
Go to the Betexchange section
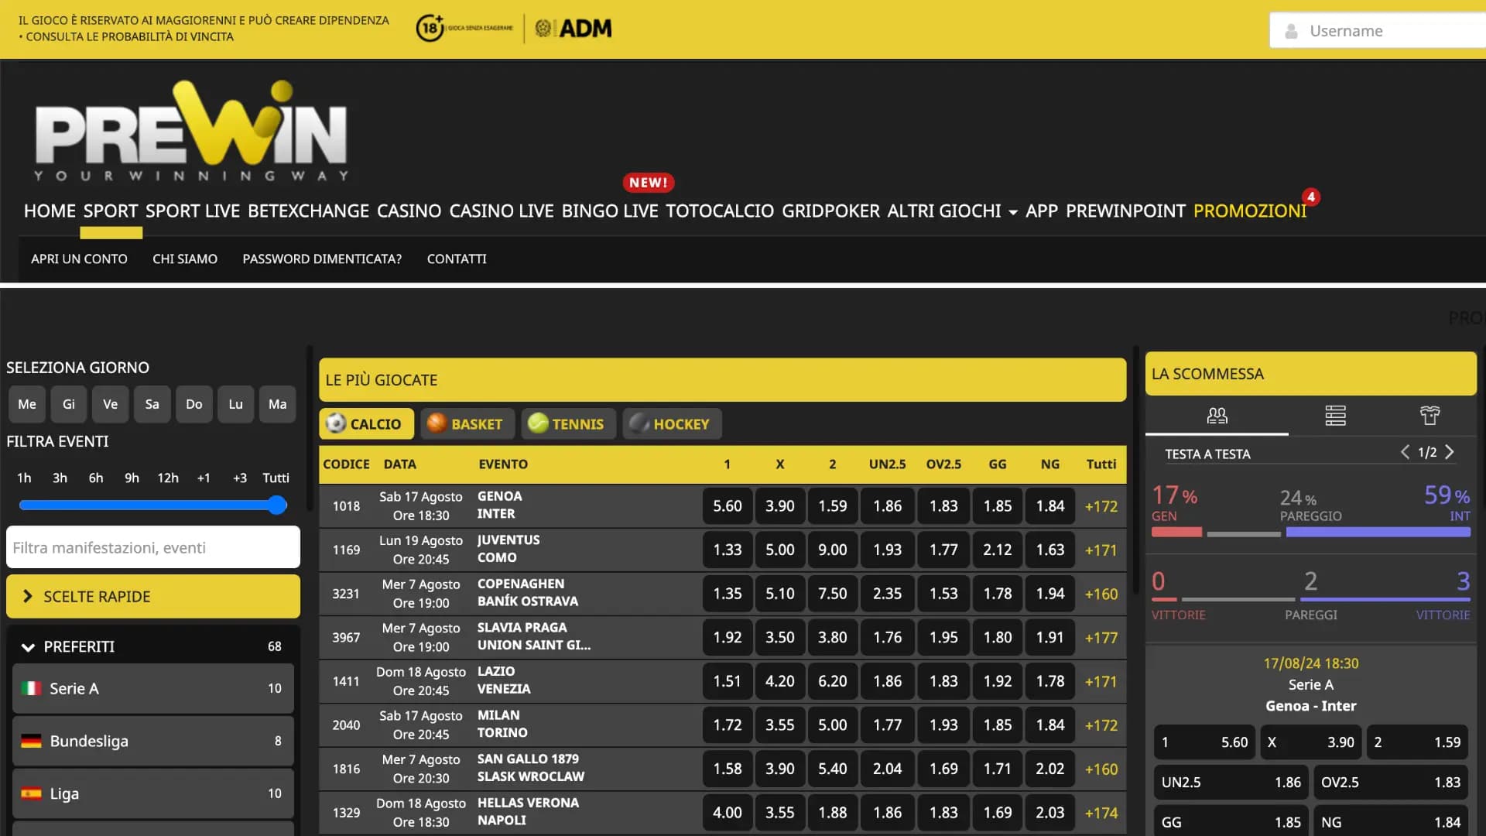point(308,211)
